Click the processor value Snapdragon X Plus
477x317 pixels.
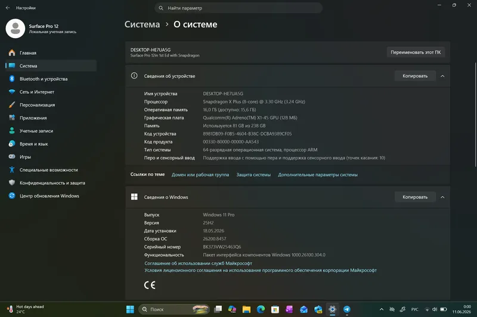coord(254,102)
